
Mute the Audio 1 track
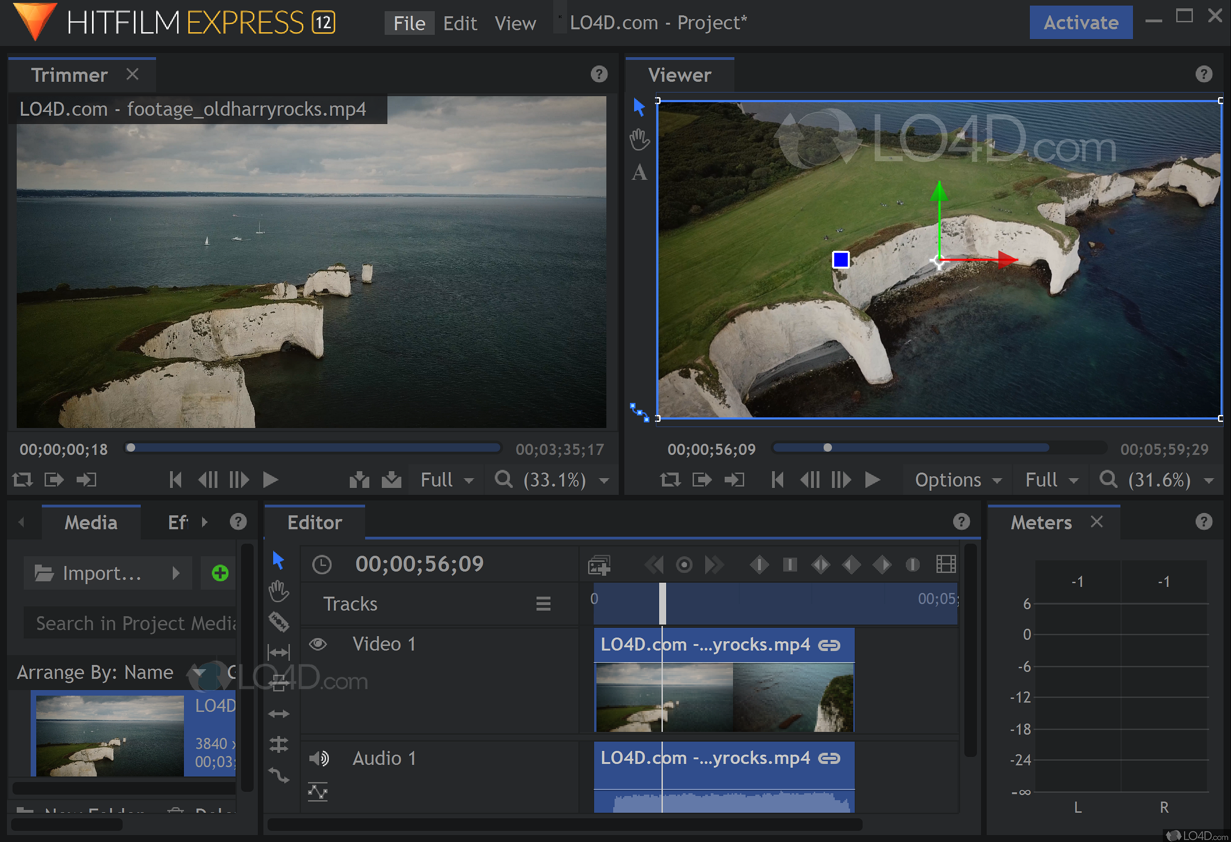(319, 758)
